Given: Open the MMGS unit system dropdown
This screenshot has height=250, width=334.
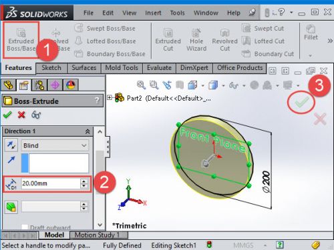Looking at the screenshot, I should click(265, 245).
